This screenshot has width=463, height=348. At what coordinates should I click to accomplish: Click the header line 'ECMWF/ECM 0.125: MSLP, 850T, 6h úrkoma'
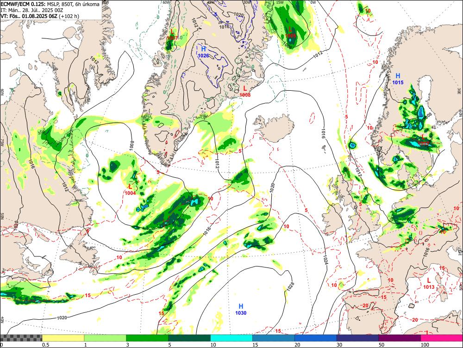pos(50,4)
